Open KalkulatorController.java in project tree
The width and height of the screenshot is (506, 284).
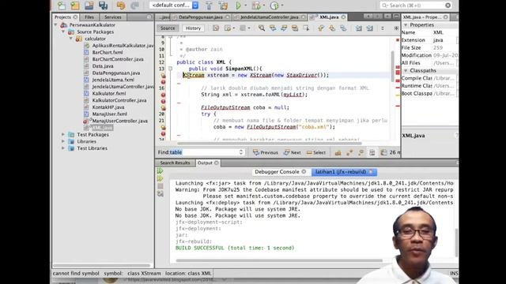pyautogui.click(x=119, y=100)
